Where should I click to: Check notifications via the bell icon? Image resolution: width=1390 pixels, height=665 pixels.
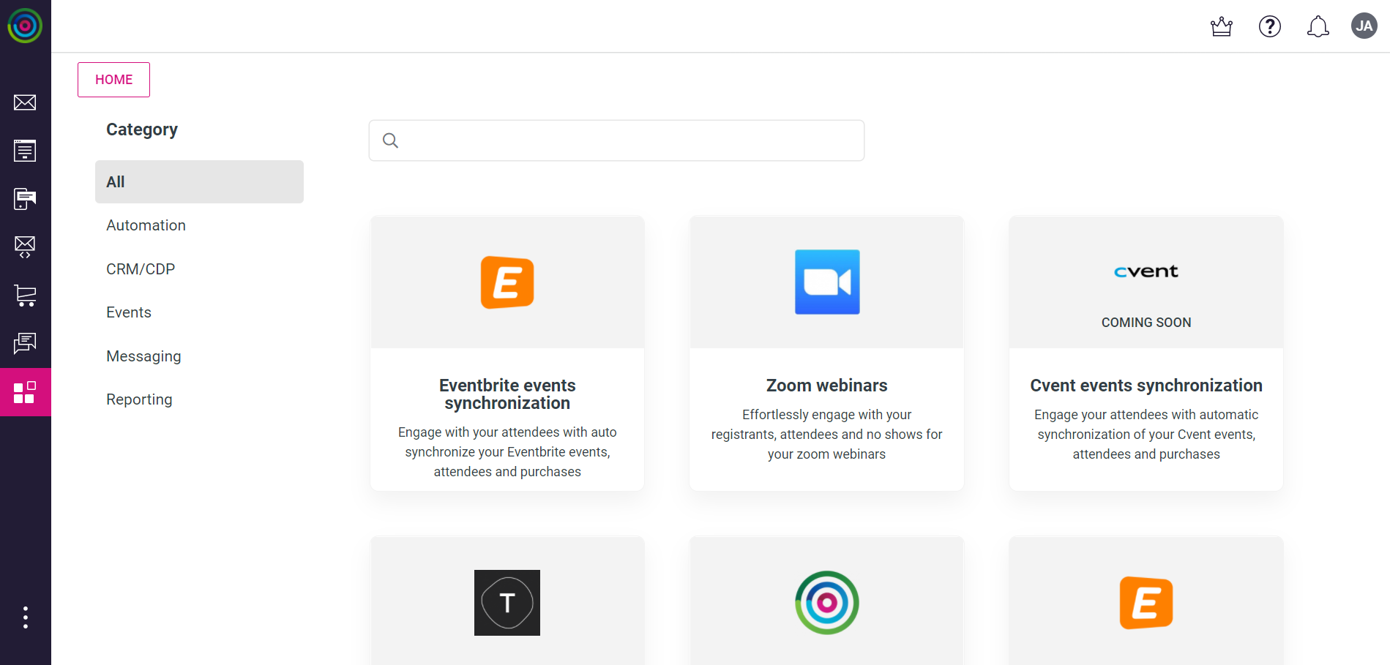coord(1318,26)
